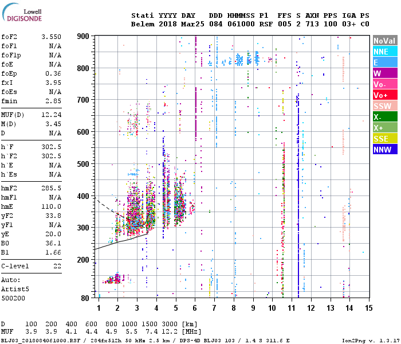Select the Vo- legend swatch
Image resolution: width=401 pixels, height=344 pixels.
click(385, 84)
